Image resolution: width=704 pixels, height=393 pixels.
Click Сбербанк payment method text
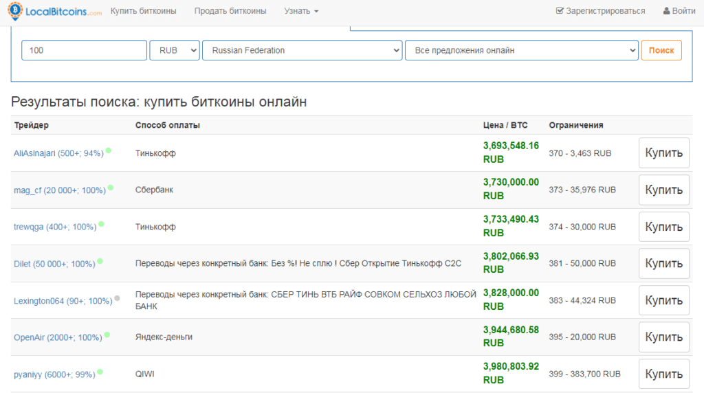click(x=154, y=190)
